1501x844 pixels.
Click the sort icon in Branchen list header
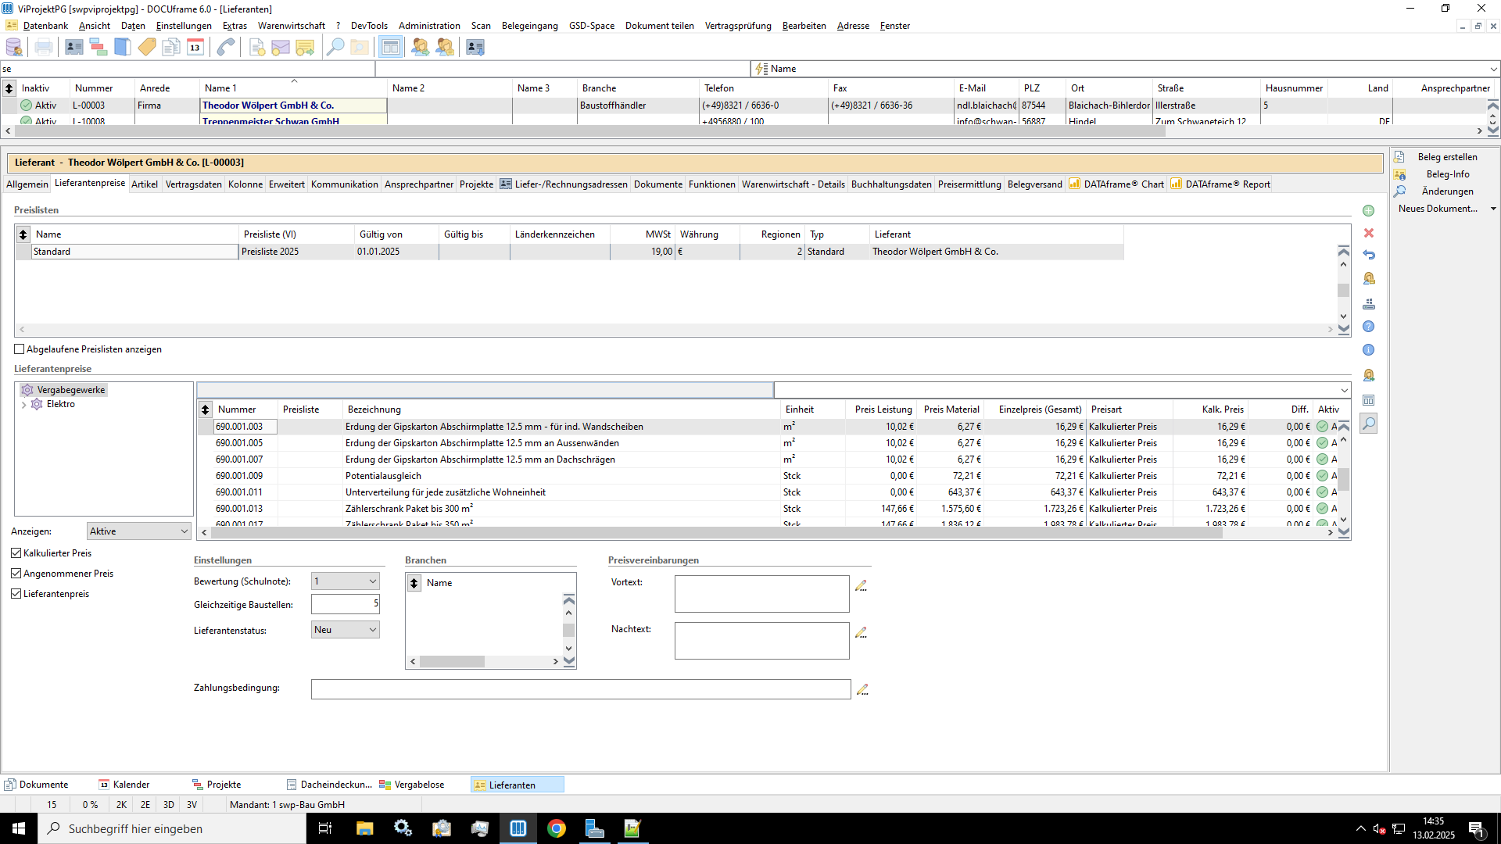click(414, 583)
